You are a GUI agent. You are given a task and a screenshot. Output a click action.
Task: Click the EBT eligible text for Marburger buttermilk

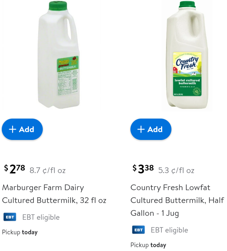coord(41,217)
